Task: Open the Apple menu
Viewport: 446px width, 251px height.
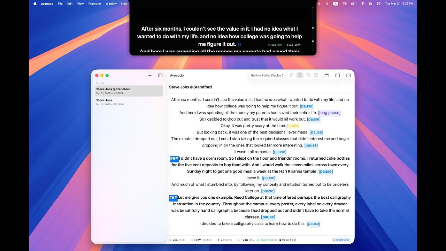Action: pos(35,3)
